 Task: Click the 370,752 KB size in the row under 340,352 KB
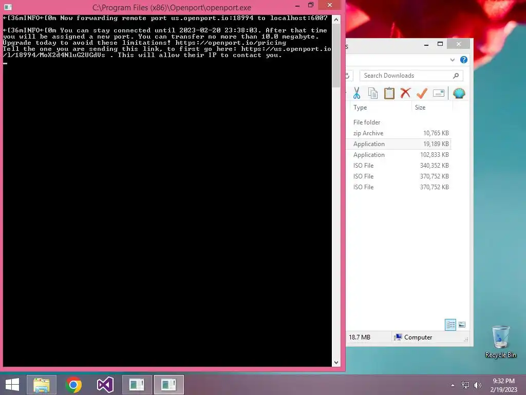[435, 176]
